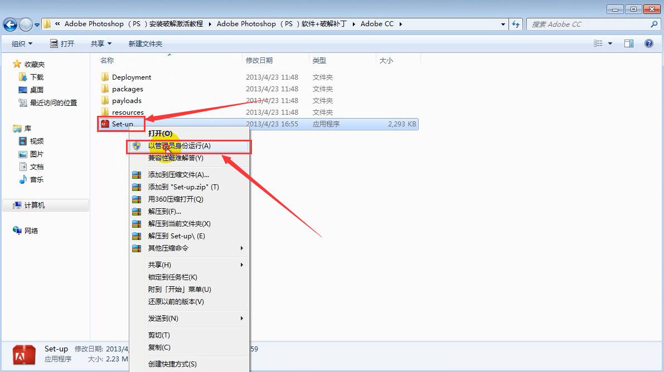Navigate back using the back arrow
This screenshot has height=372, width=664.
coord(10,24)
